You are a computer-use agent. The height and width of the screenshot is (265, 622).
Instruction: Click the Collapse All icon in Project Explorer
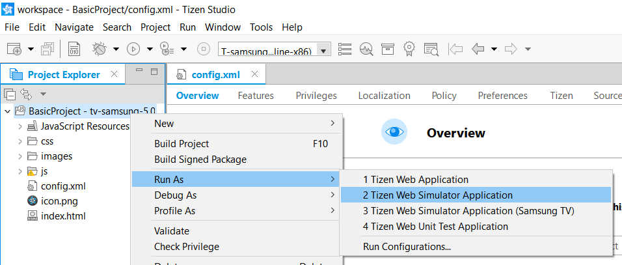click(10, 94)
